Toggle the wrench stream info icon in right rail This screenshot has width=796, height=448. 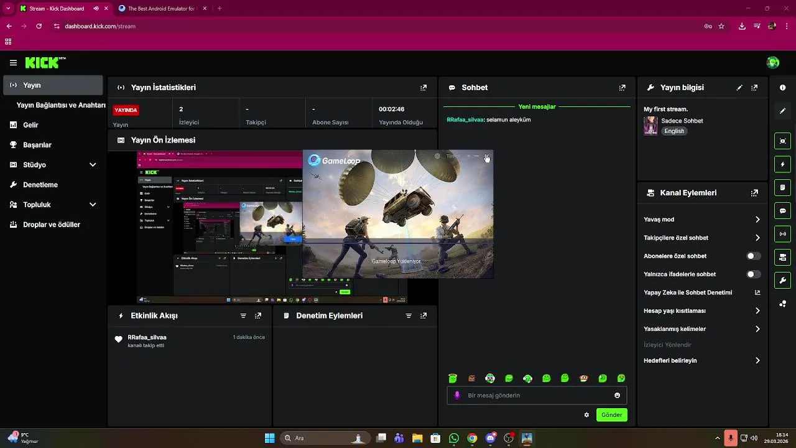click(783, 280)
